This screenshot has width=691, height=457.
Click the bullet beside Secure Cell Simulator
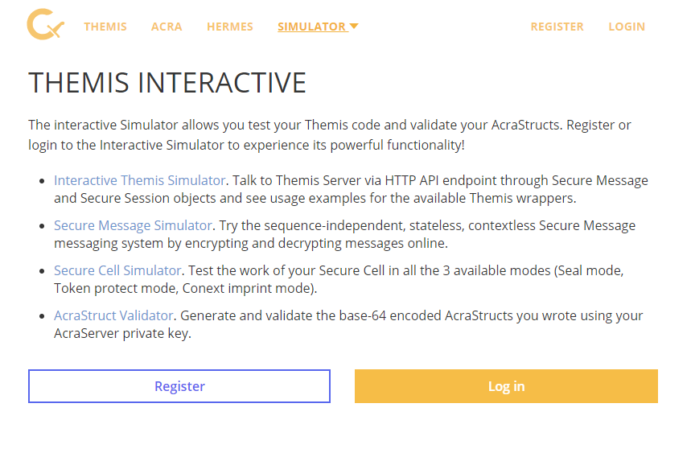pyautogui.click(x=42, y=271)
